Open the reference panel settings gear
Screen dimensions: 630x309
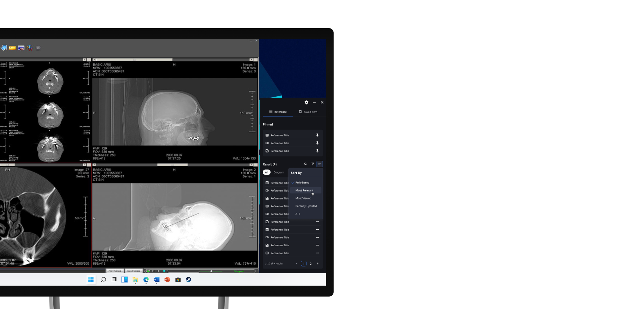(306, 102)
